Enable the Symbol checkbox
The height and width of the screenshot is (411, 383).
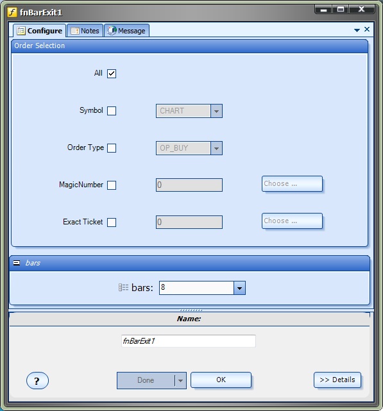pos(112,111)
